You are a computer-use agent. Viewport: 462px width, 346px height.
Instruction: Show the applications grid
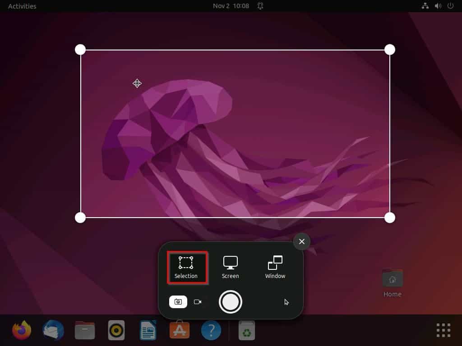pyautogui.click(x=444, y=330)
